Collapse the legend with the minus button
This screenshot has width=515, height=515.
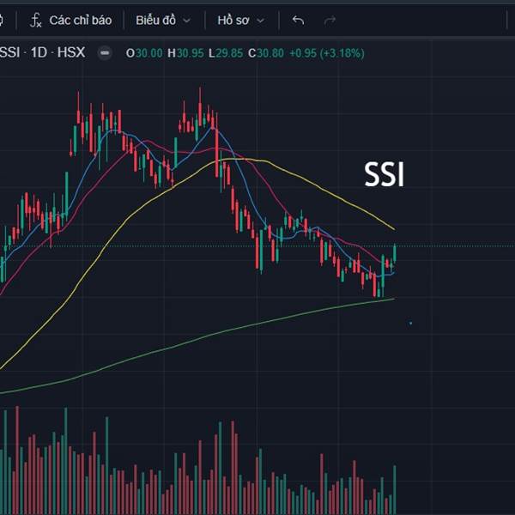coord(105,53)
